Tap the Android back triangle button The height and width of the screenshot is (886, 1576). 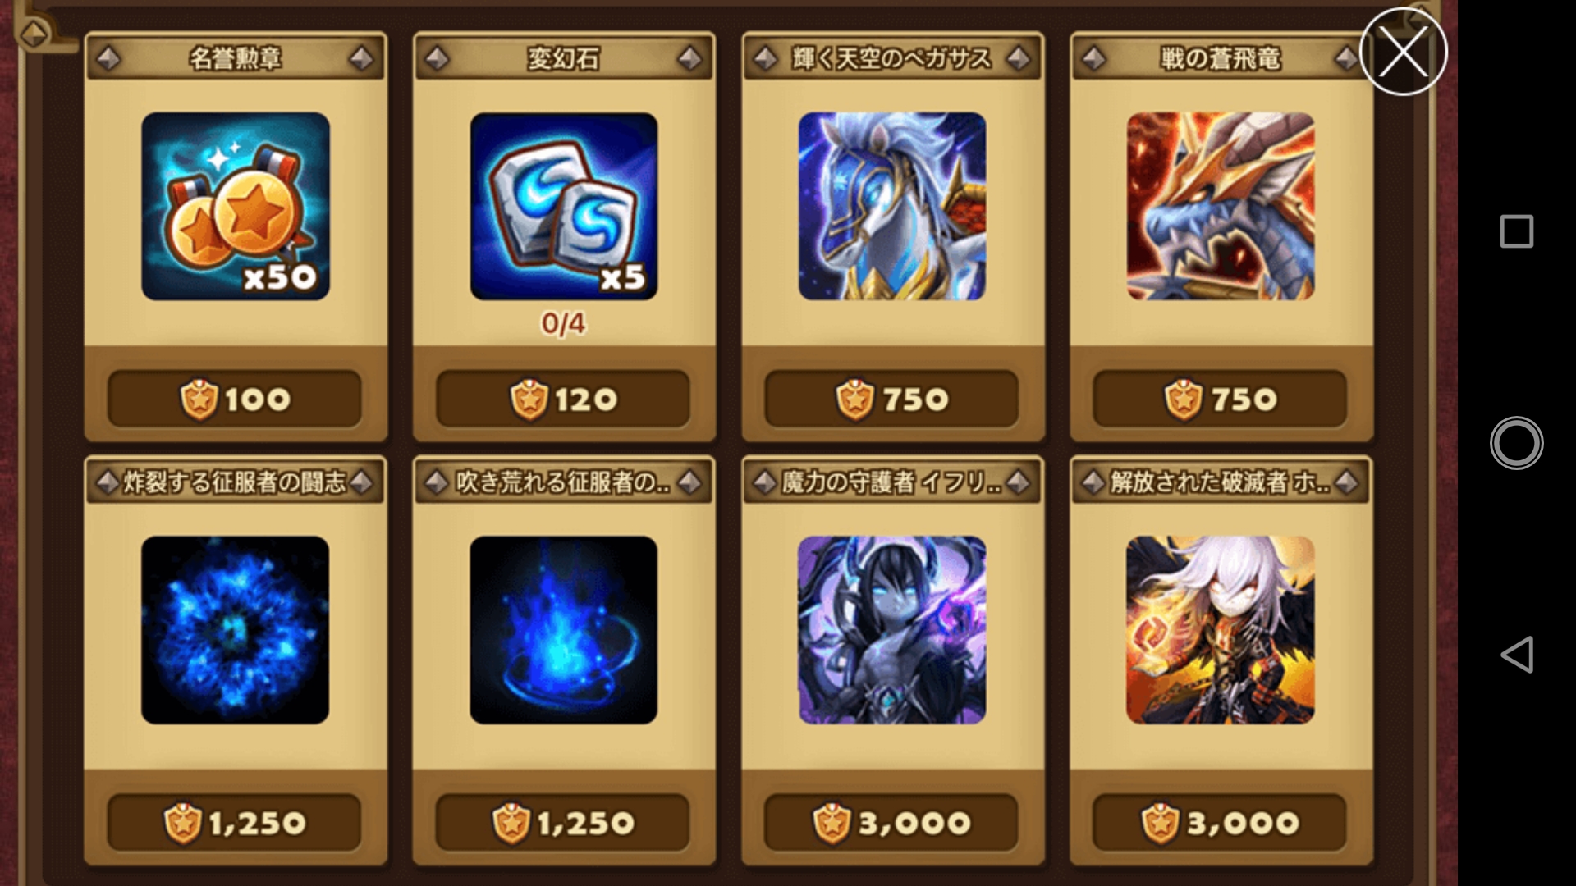(x=1517, y=655)
